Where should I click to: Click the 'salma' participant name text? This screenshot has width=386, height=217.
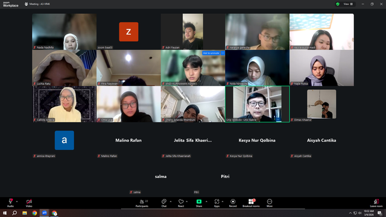pyautogui.click(x=161, y=177)
